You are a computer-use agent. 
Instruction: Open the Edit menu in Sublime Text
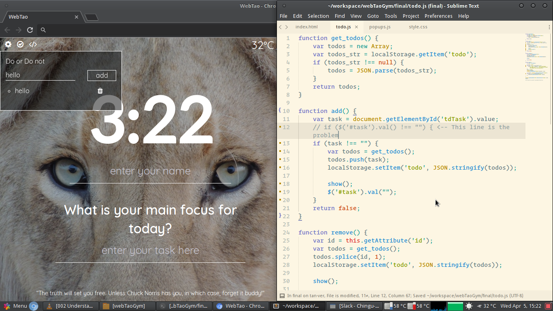(298, 16)
